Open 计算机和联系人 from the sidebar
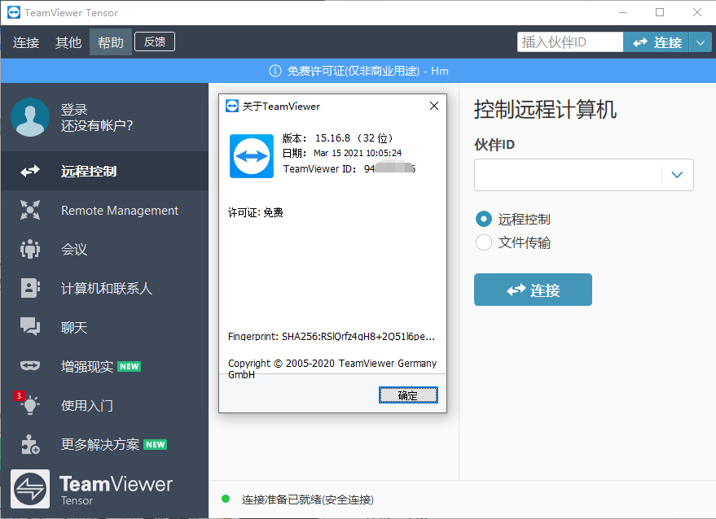Image resolution: width=716 pixels, height=519 pixels. click(106, 288)
